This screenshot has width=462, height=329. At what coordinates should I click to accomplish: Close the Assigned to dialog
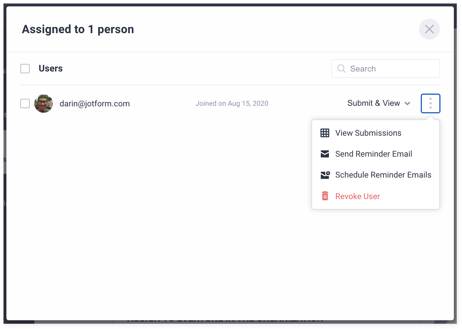coord(429,29)
